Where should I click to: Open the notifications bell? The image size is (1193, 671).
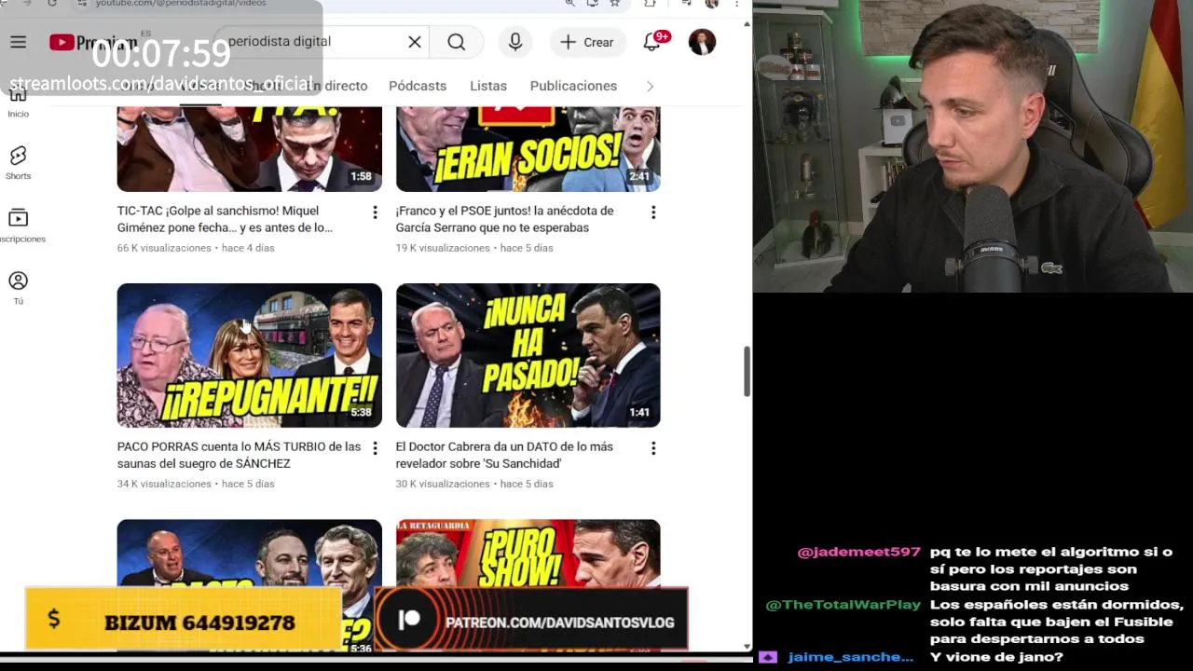[x=652, y=42]
